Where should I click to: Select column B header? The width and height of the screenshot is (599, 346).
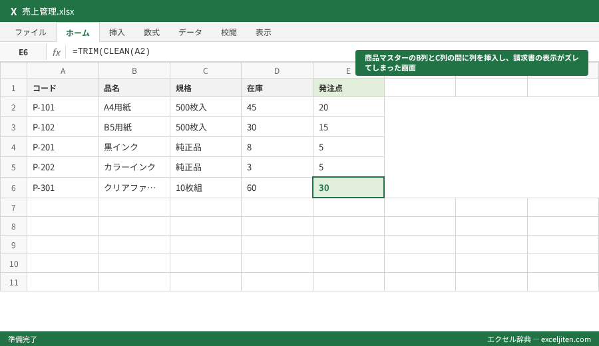pos(134,71)
